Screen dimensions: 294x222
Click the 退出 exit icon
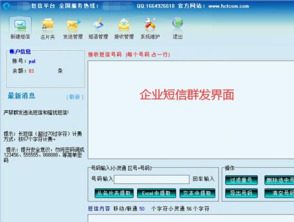click(x=178, y=29)
